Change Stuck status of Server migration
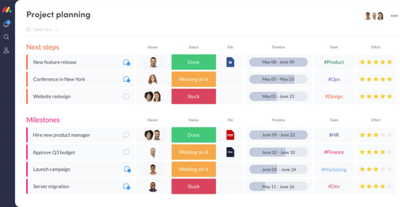Image resolution: width=400 pixels, height=207 pixels. point(194,186)
